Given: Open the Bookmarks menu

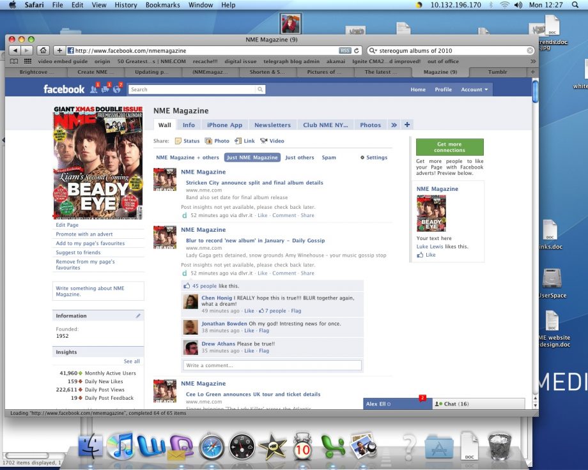Looking at the screenshot, I should pos(163,5).
